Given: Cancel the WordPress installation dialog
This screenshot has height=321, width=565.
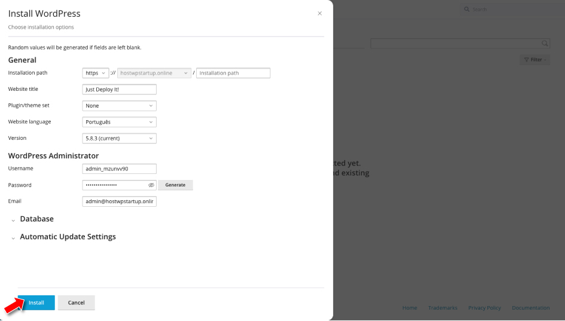Looking at the screenshot, I should pos(76,302).
